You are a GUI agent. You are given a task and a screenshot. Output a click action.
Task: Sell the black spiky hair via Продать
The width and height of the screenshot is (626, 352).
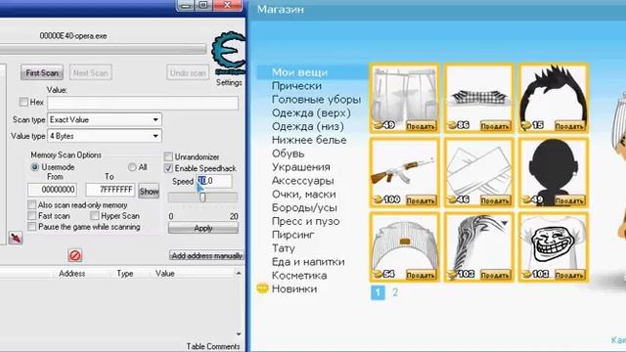[569, 126]
